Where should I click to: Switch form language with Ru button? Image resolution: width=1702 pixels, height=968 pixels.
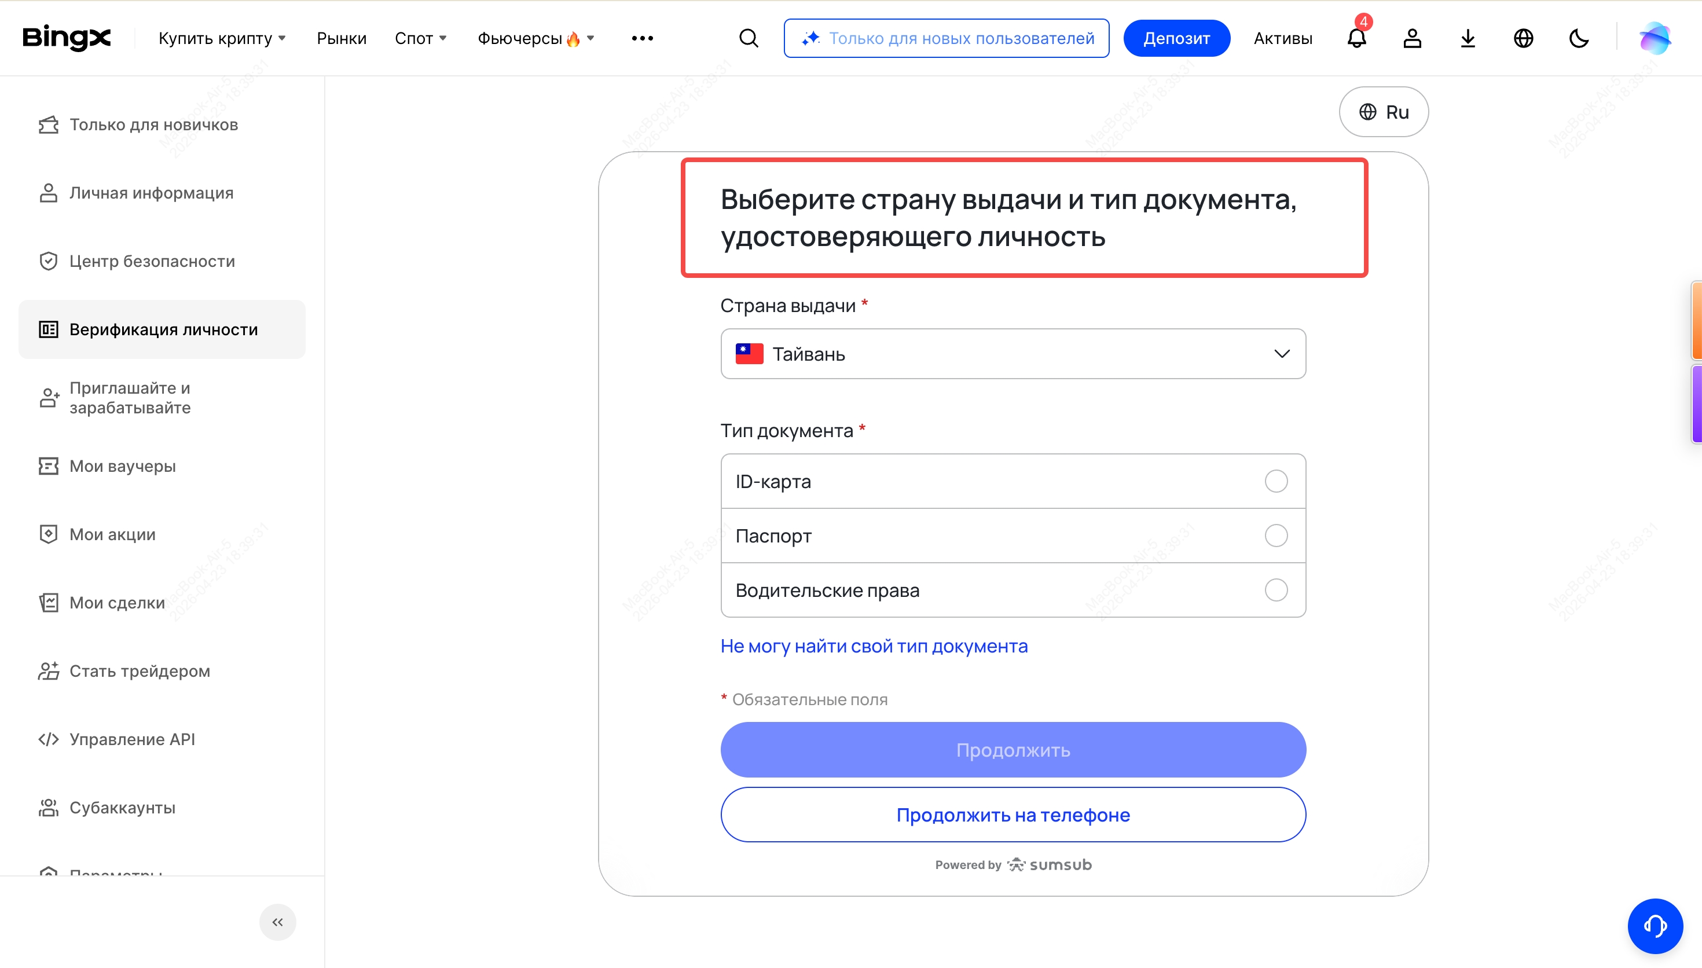pyautogui.click(x=1384, y=112)
